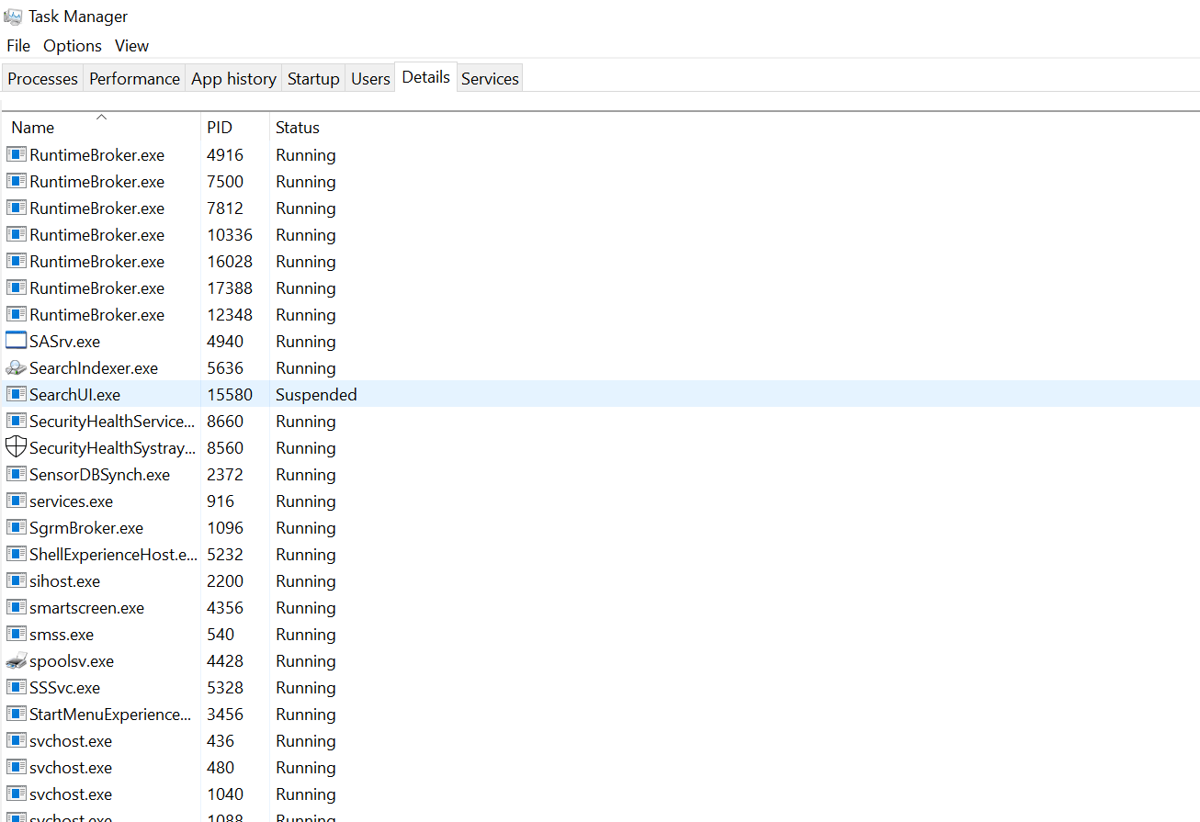
Task: Click the SecurityHealthService process icon
Action: coord(17,421)
